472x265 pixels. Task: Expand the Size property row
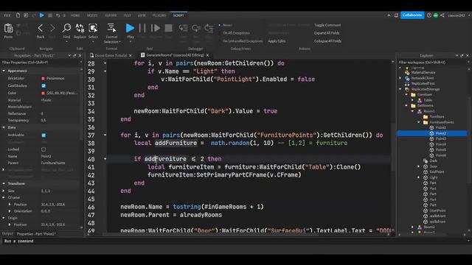(x=4, y=191)
